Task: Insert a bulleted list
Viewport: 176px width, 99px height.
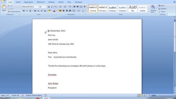Action: click(60, 7)
